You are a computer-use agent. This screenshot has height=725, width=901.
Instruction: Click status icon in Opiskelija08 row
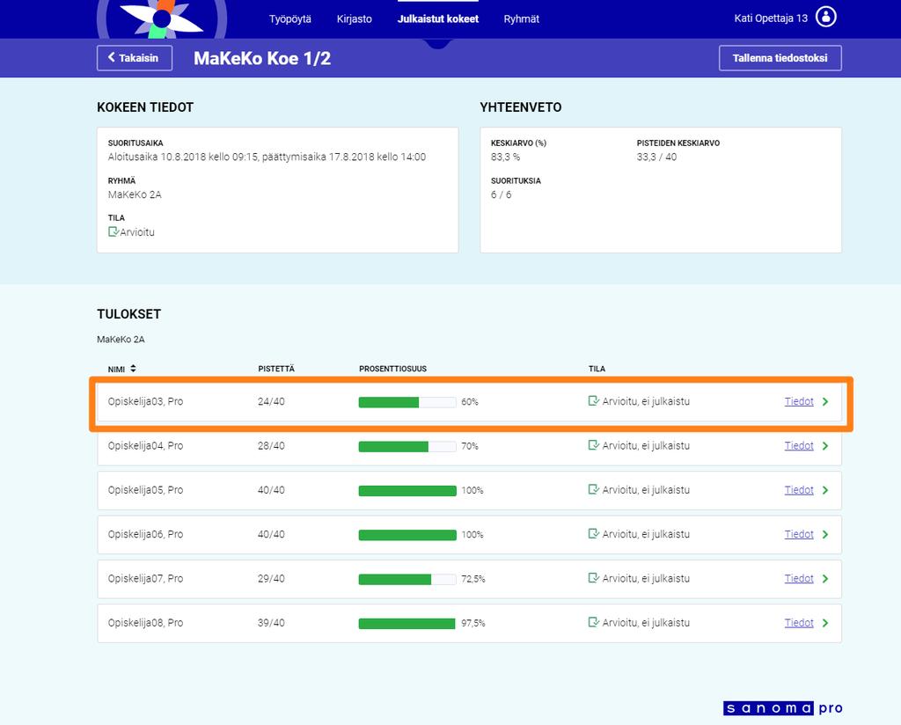[594, 622]
